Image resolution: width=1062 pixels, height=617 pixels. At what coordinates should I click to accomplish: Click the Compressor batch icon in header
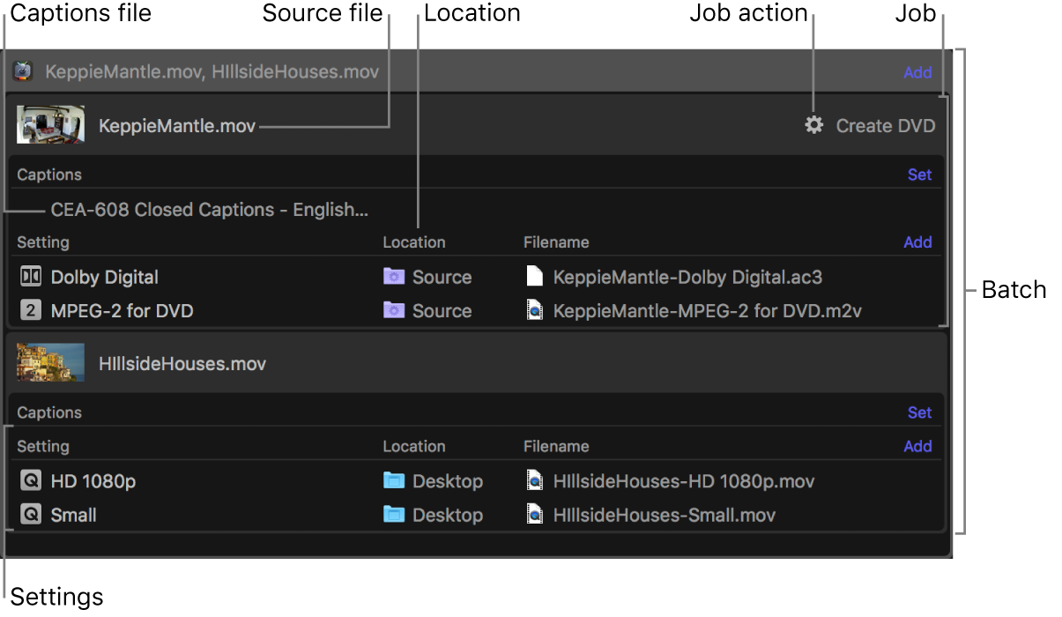tap(23, 71)
